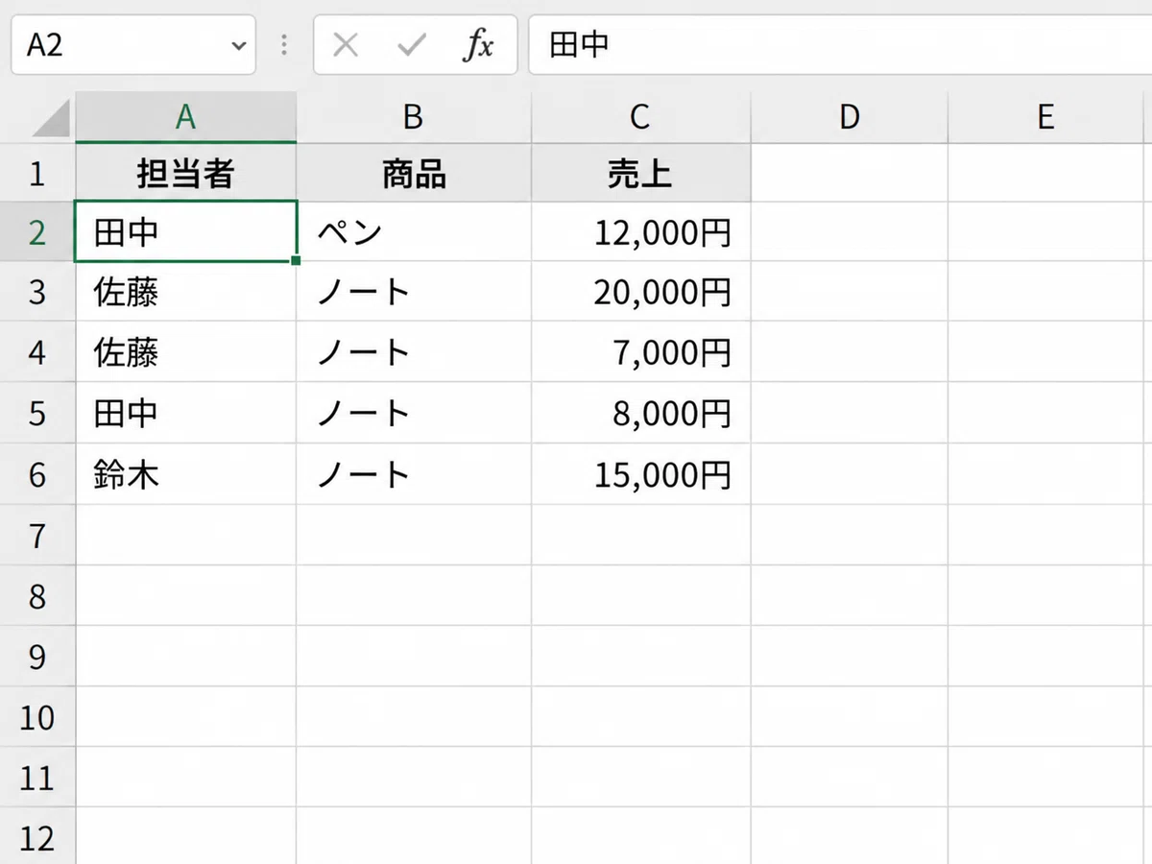
Task: Click the 担当者 header cell
Action: click(185, 173)
